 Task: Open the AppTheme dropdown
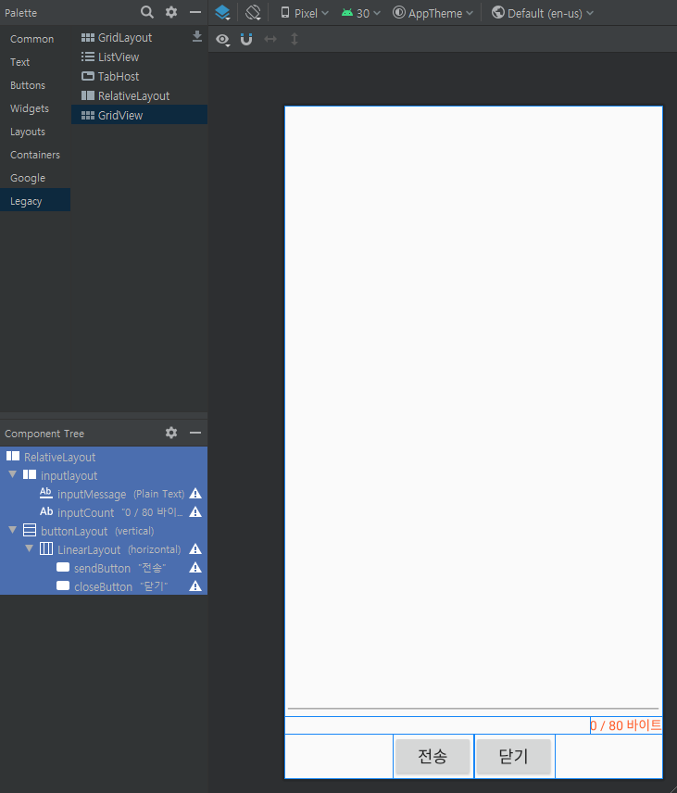point(433,13)
